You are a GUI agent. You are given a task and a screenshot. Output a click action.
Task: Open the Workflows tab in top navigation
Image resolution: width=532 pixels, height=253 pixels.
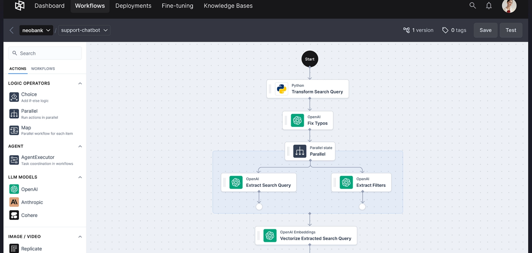pyautogui.click(x=90, y=6)
